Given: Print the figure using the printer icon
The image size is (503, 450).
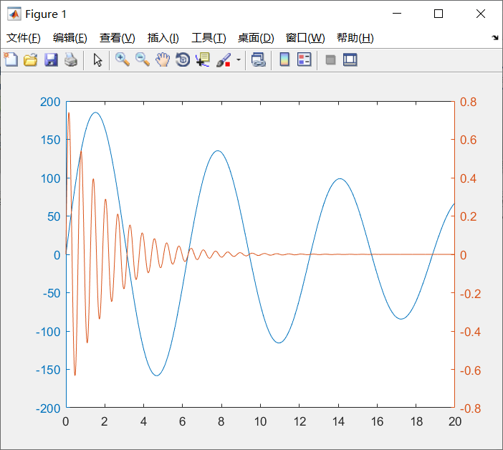Looking at the screenshot, I should click(x=71, y=59).
